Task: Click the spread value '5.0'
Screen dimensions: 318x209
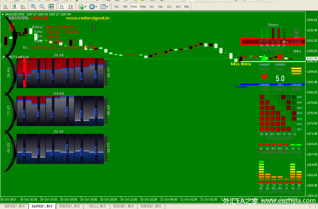Action: pos(280,78)
